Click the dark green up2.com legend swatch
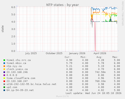Viewport: 125px width, 99px height. pyautogui.click(x=4, y=87)
